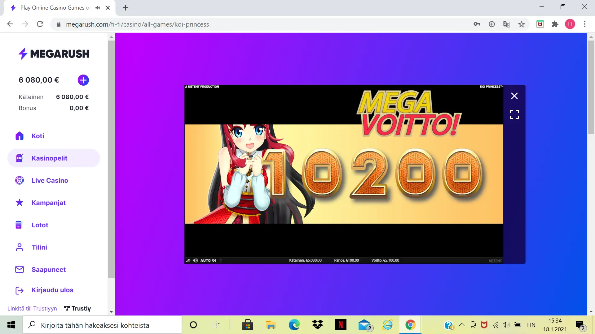595x334 pixels.
Task: Open Lotot lottery icon
Action: pyautogui.click(x=19, y=225)
